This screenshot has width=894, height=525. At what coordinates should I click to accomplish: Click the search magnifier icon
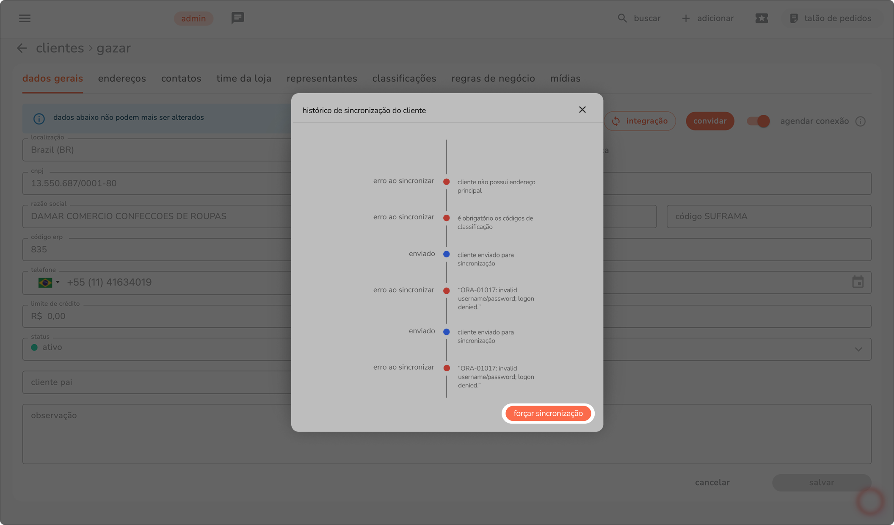pyautogui.click(x=622, y=18)
